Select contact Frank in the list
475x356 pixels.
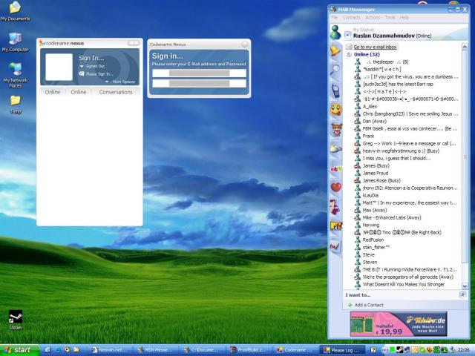368,136
